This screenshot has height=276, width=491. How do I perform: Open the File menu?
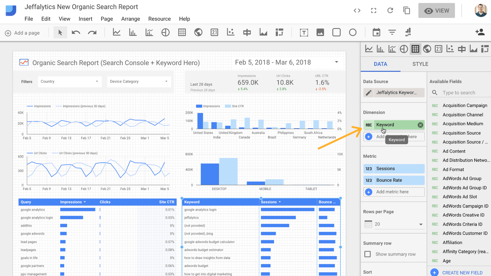(x=29, y=19)
